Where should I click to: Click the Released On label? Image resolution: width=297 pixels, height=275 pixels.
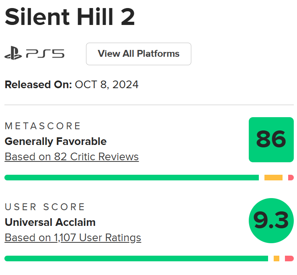click(x=38, y=85)
